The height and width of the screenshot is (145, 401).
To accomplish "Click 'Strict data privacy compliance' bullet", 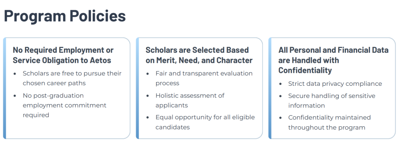I will pyautogui.click(x=335, y=84).
